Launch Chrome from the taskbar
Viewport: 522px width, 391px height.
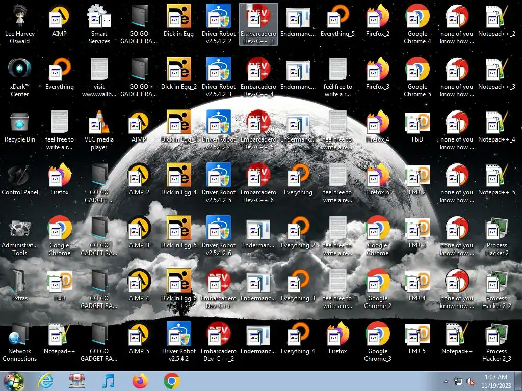point(171,381)
